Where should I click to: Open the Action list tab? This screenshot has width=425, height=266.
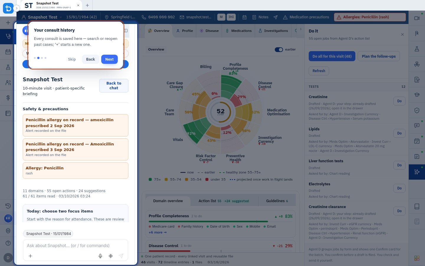pos(224,201)
